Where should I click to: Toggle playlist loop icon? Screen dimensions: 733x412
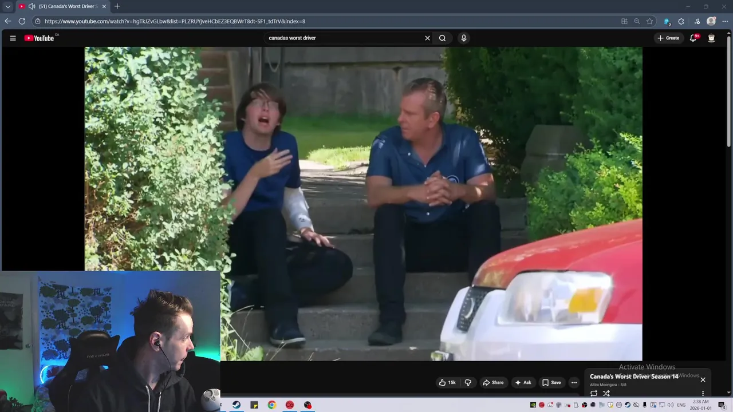click(x=594, y=393)
